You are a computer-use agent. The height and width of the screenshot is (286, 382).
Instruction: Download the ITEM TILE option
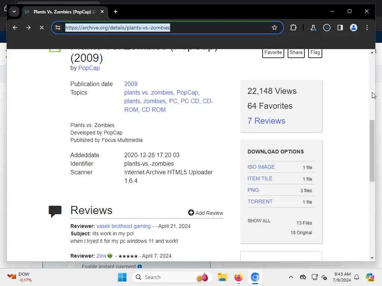click(x=260, y=178)
